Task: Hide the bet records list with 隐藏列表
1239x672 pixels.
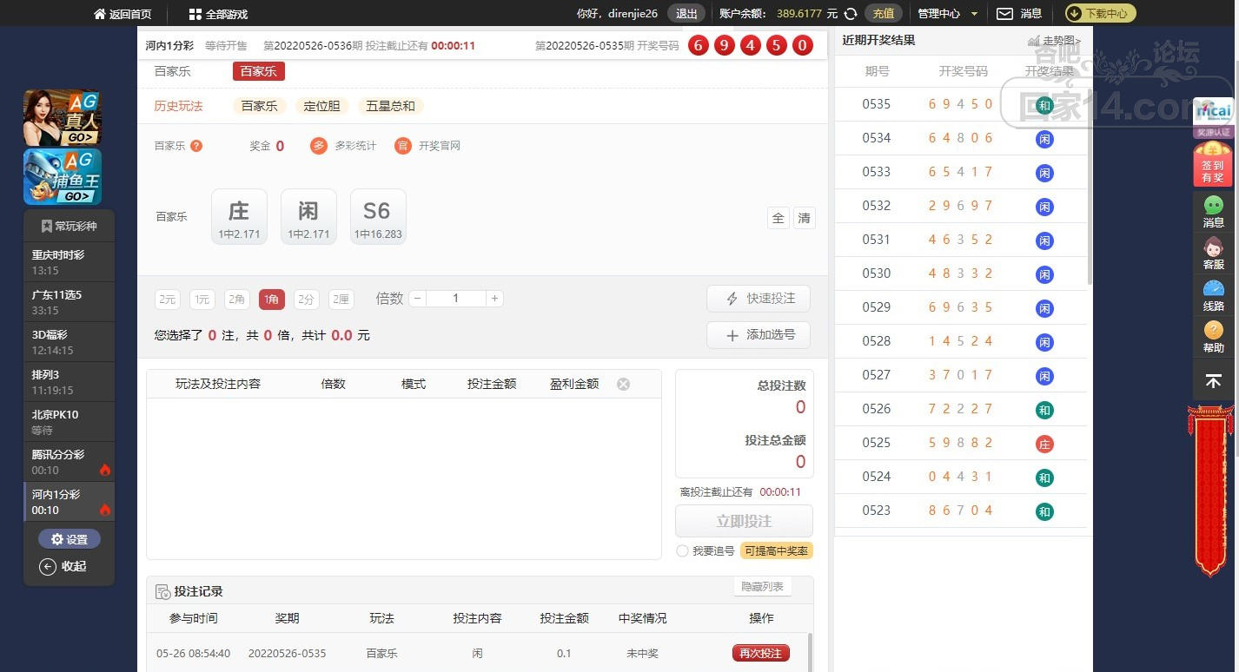Action: (x=762, y=587)
